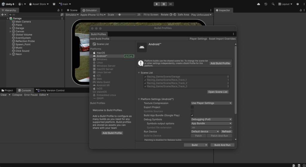Switch to the Project tab
306x167 pixels.
7,90
